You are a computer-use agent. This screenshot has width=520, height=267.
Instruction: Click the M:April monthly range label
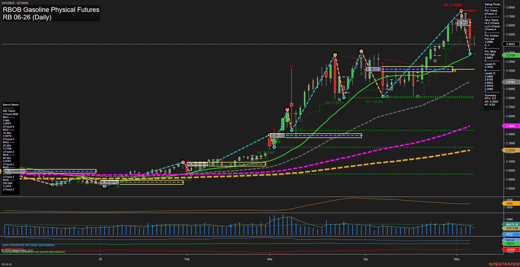(x=373, y=69)
